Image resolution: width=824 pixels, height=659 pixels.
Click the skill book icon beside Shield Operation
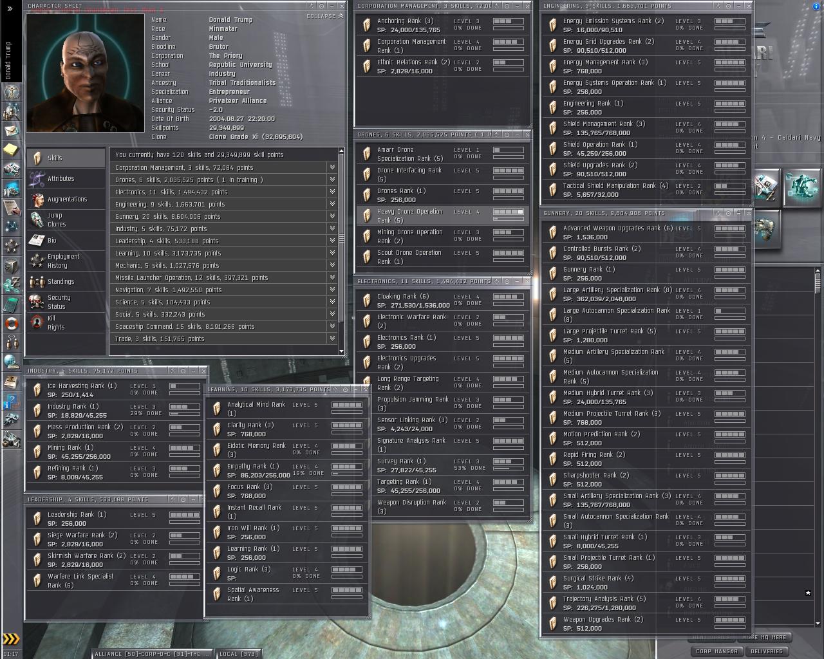552,149
